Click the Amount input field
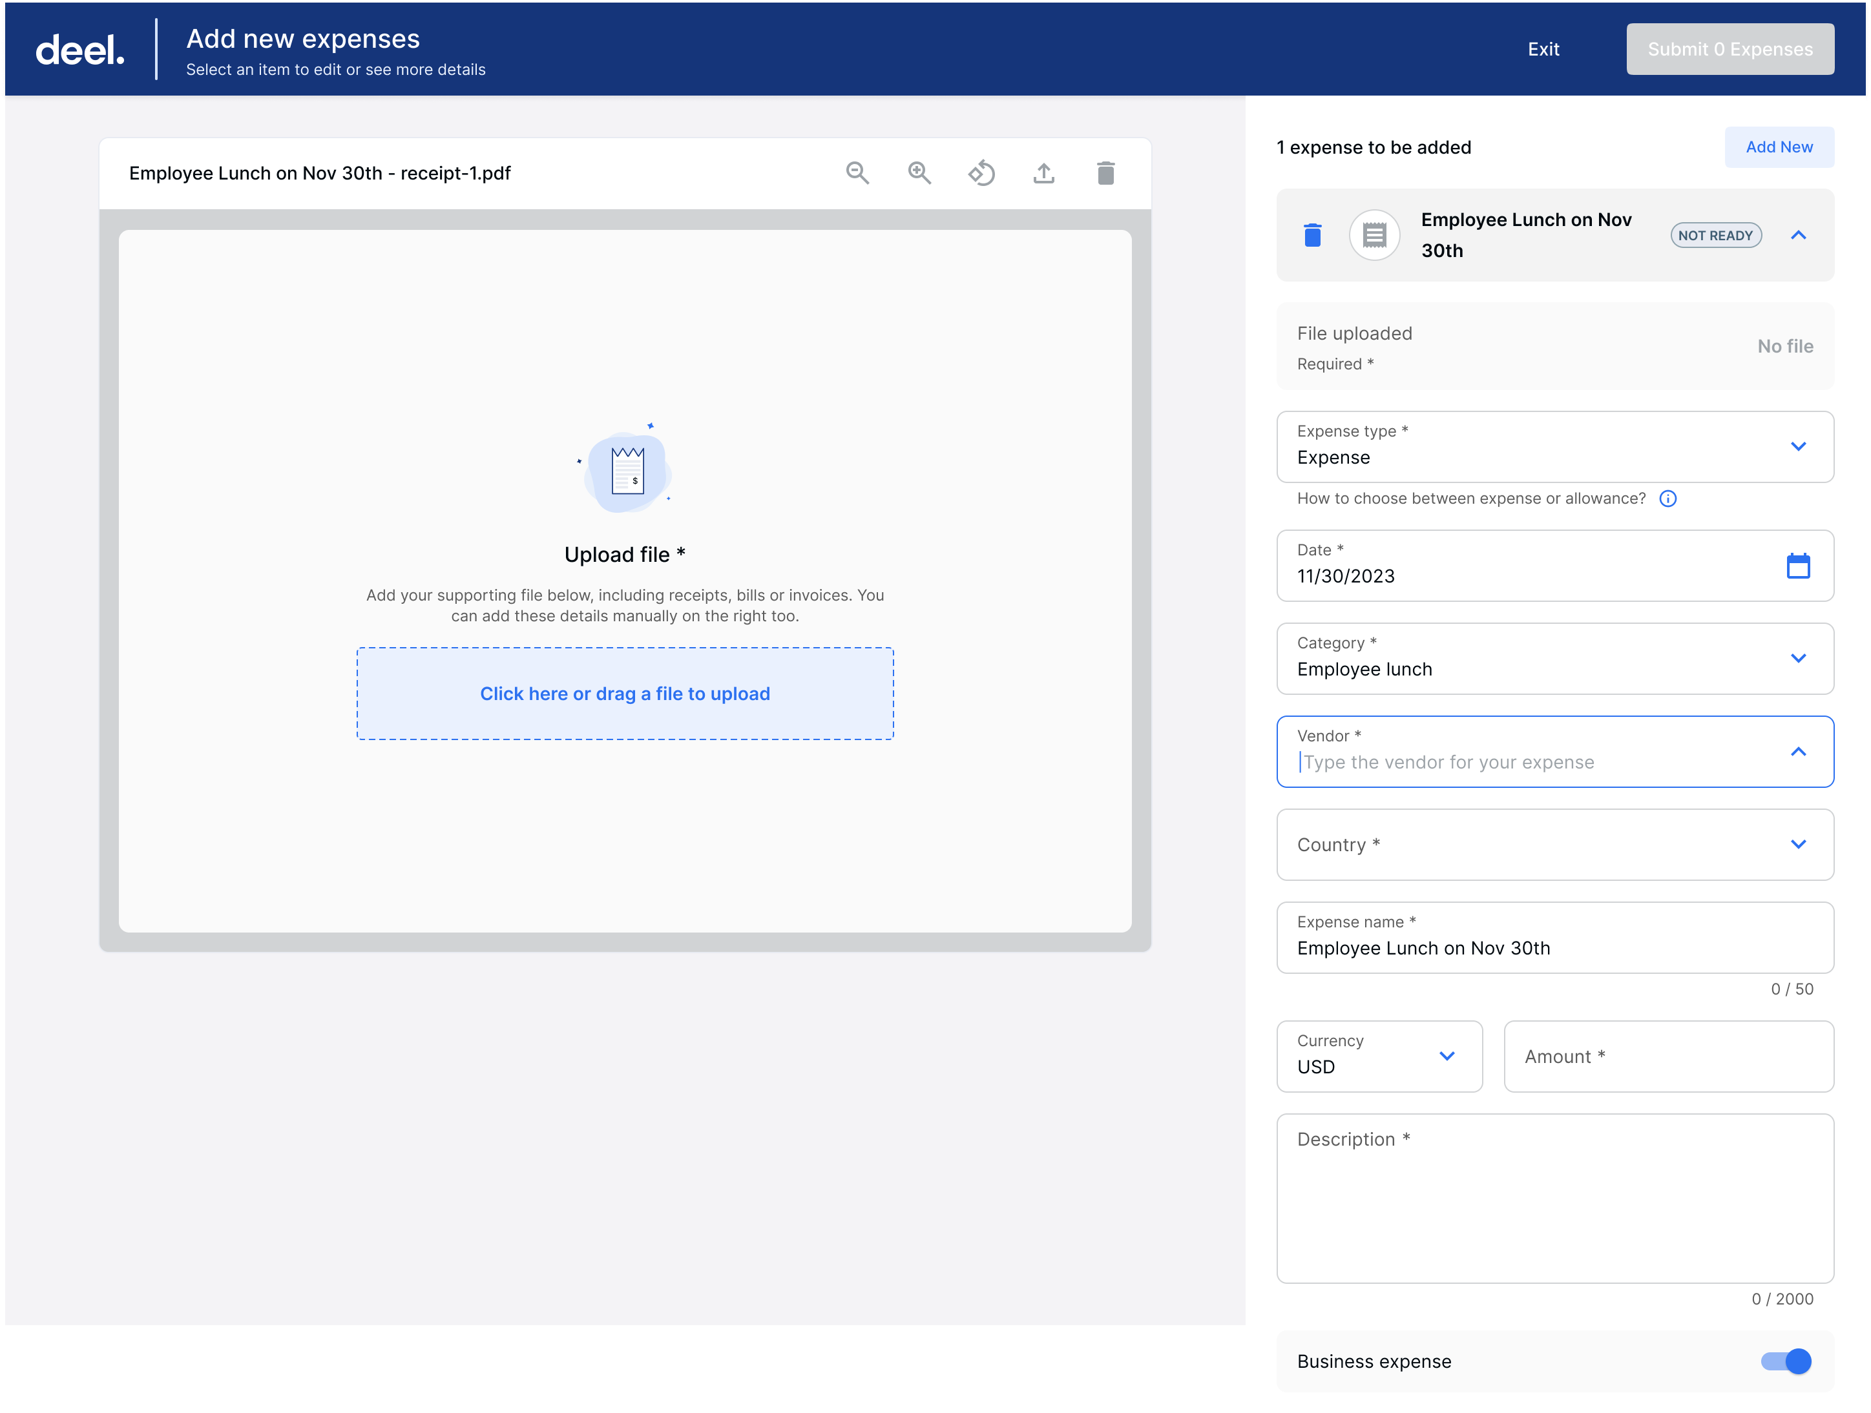The image size is (1871, 1413). coord(1668,1056)
